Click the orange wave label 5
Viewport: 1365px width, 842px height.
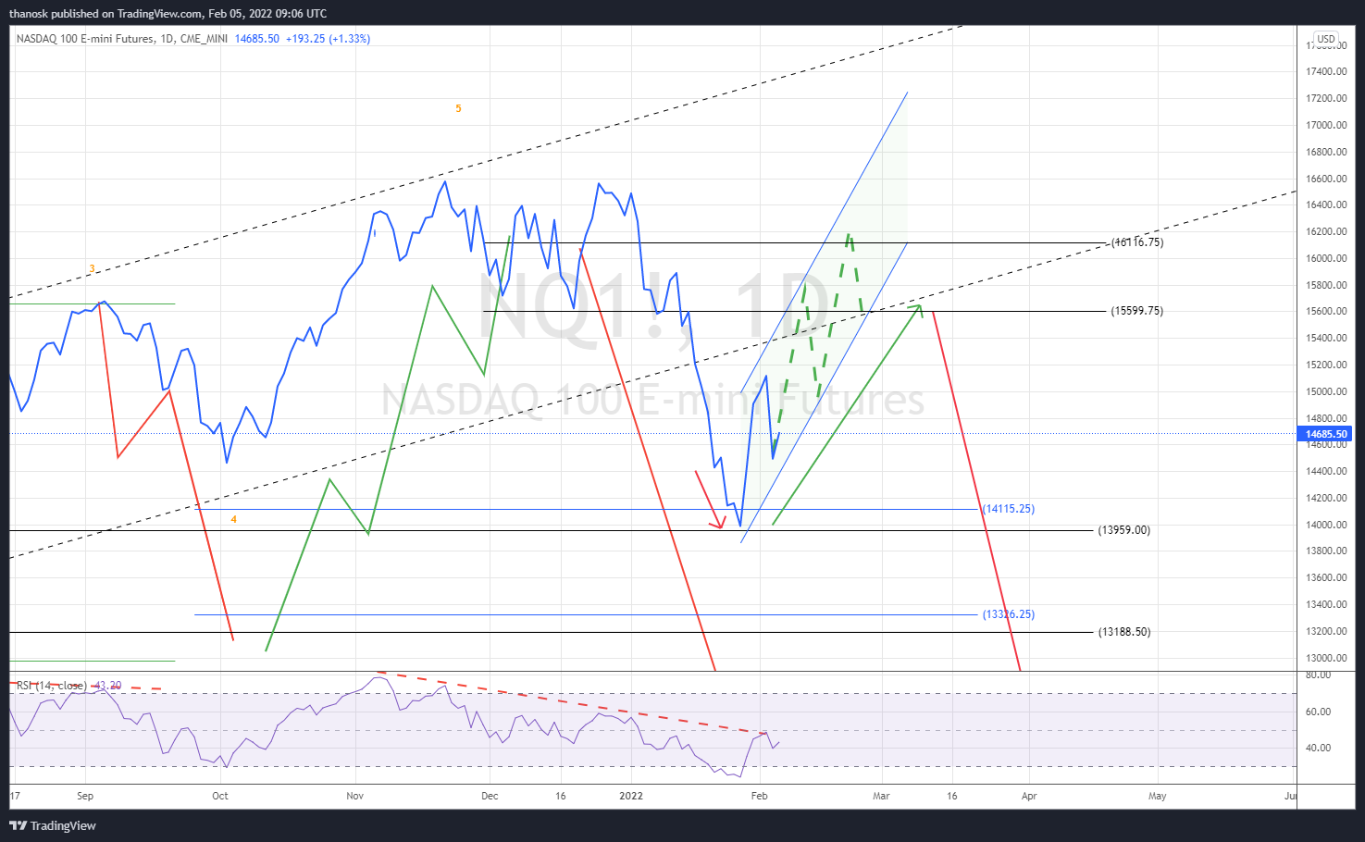458,109
